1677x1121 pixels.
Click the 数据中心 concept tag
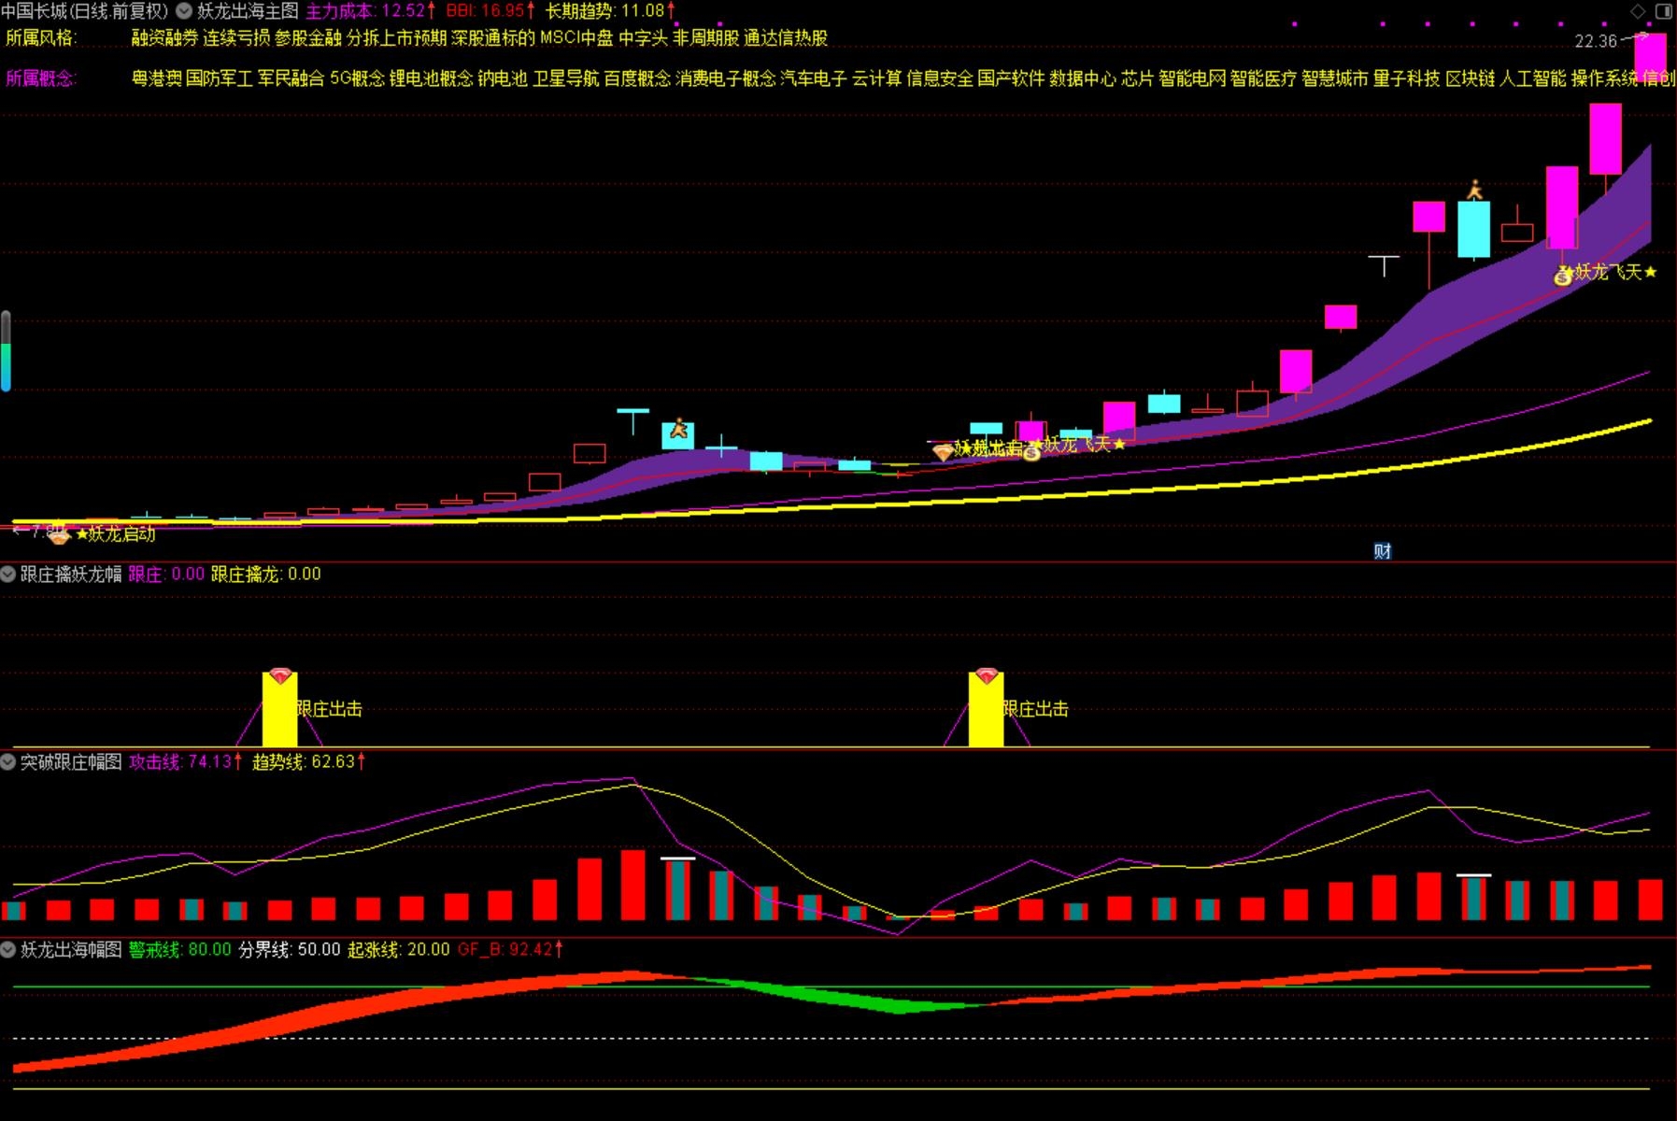pyautogui.click(x=1084, y=78)
